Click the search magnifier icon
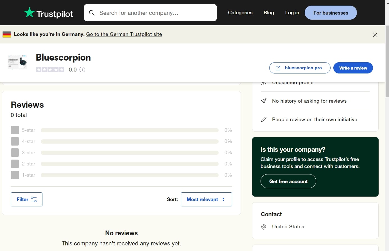Image resolution: width=389 pixels, height=251 pixels. coord(92,13)
